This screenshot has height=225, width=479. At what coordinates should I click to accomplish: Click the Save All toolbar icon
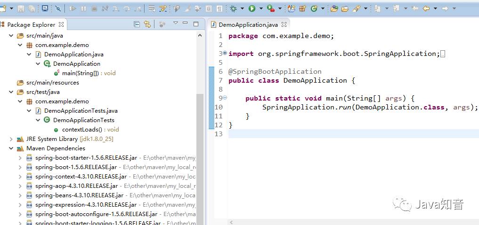32,9
